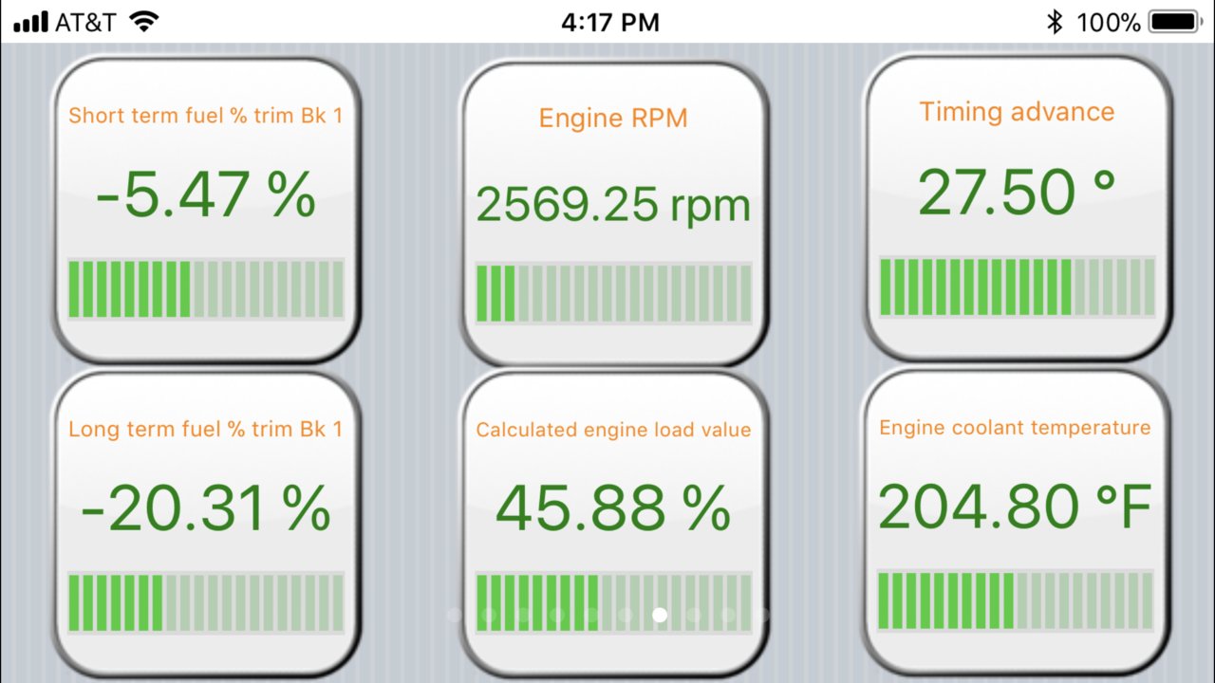The width and height of the screenshot is (1215, 683).
Task: Open the Short term fuel trim gauge
Action: pos(207,209)
